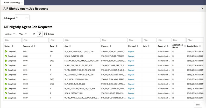Viewport: 206px width, 108px height.
Task: Focus the Agent Id filter field
Action: 164,40
